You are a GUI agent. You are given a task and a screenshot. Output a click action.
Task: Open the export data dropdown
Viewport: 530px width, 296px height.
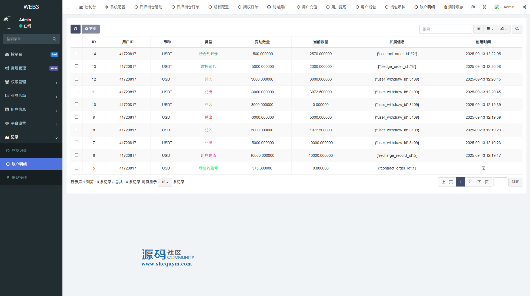pyautogui.click(x=504, y=29)
